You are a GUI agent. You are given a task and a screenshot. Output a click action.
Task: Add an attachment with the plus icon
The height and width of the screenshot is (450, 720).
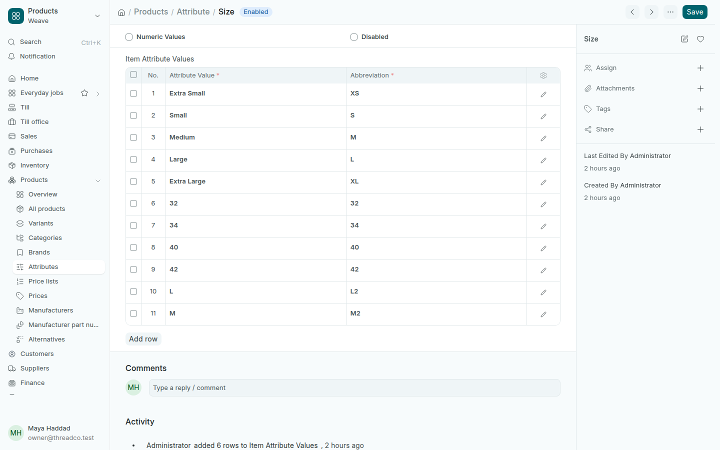(700, 88)
